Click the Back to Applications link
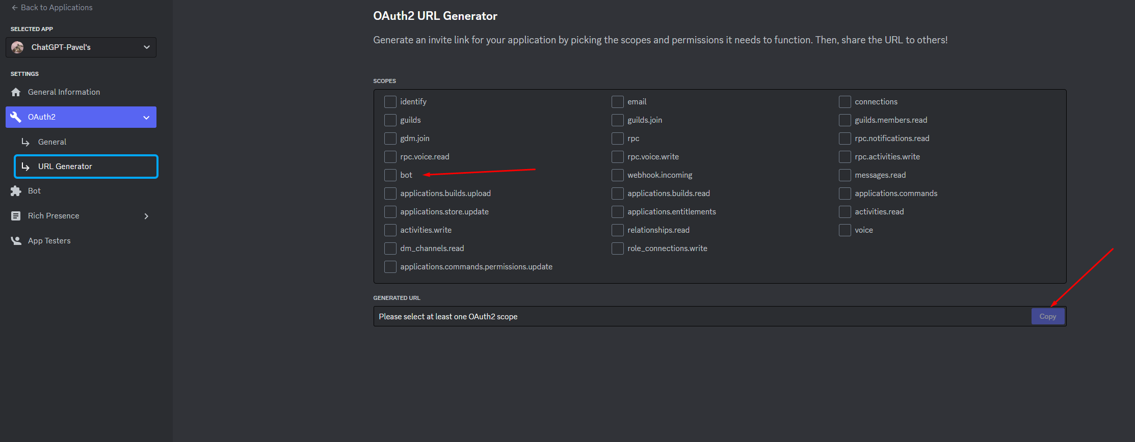This screenshot has height=442, width=1135. tap(56, 7)
